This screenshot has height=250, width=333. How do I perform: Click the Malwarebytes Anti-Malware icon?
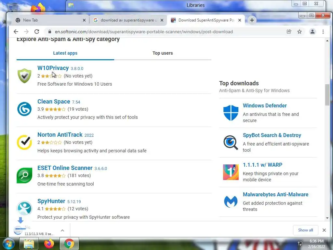pyautogui.click(x=231, y=202)
